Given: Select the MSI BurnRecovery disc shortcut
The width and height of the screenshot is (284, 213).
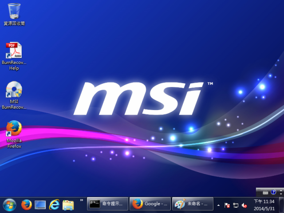Looking at the screenshot, I should point(14,95).
